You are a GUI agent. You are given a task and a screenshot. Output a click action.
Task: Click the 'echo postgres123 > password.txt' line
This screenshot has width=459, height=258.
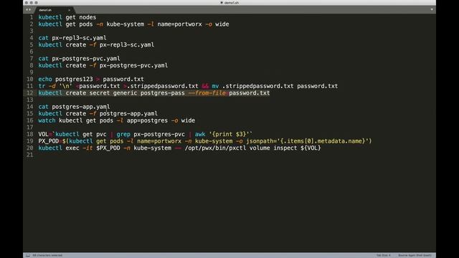[x=91, y=80]
